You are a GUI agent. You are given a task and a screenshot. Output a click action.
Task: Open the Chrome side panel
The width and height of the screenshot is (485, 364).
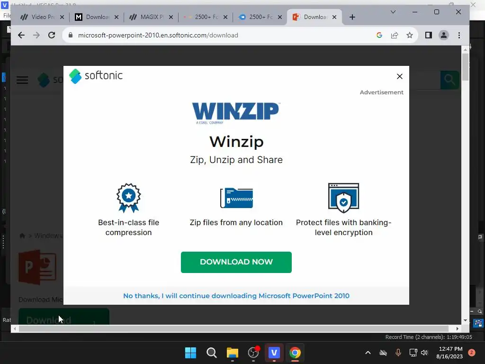pyautogui.click(x=428, y=35)
